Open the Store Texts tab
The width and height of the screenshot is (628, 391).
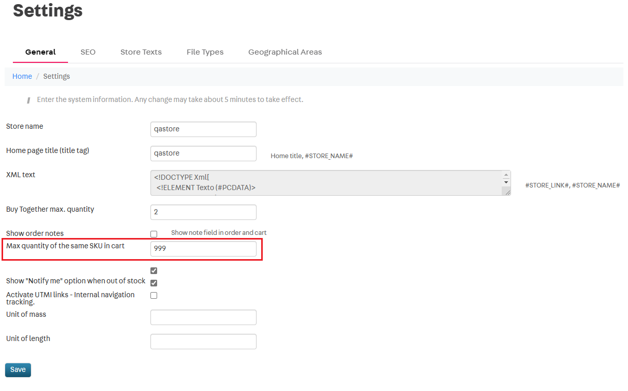click(141, 52)
